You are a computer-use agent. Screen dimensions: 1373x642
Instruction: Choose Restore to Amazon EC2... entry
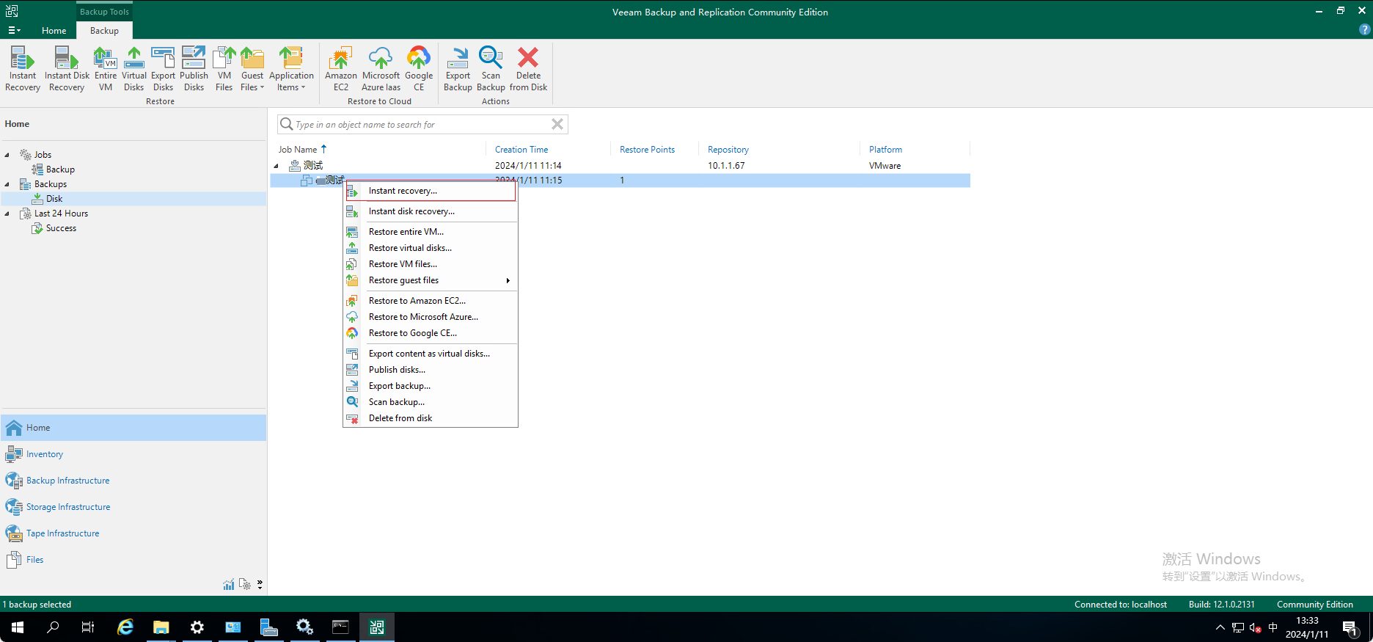(x=431, y=301)
